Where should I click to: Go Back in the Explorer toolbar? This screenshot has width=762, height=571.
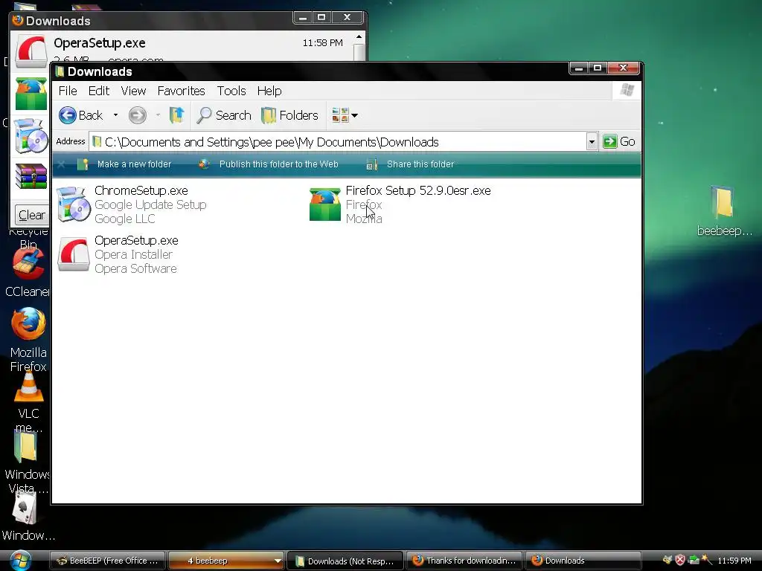80,115
